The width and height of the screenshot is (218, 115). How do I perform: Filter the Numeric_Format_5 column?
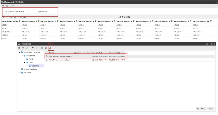coord(115,21)
